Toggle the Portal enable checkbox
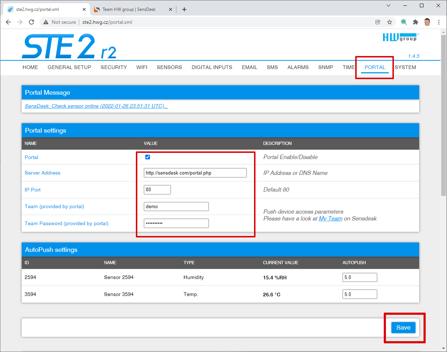The image size is (447, 352). (x=147, y=157)
